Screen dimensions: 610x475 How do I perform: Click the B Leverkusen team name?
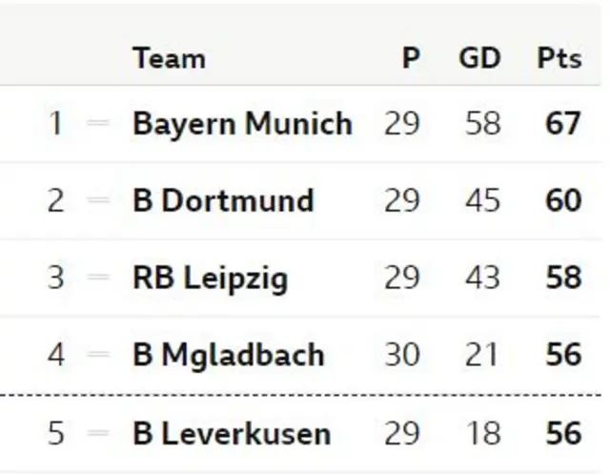(232, 433)
